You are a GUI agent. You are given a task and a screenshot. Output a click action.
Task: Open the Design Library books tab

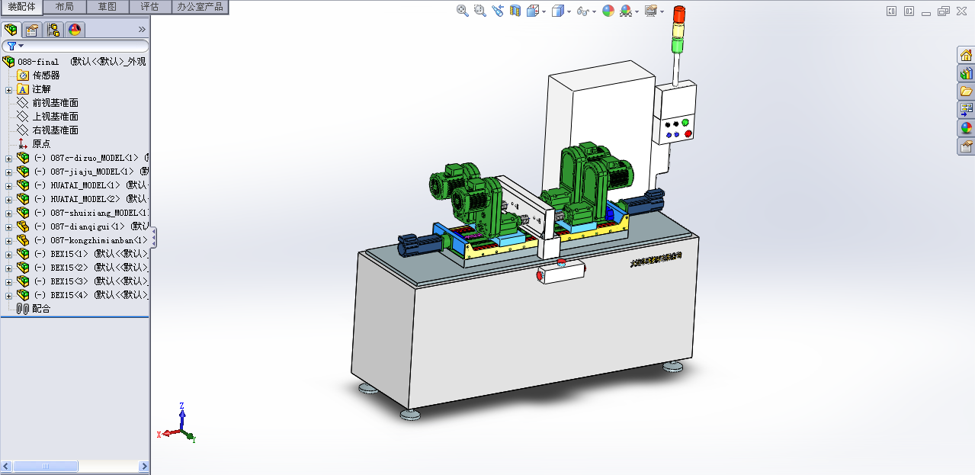click(966, 73)
